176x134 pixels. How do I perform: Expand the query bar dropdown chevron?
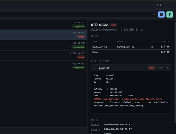[154, 15]
